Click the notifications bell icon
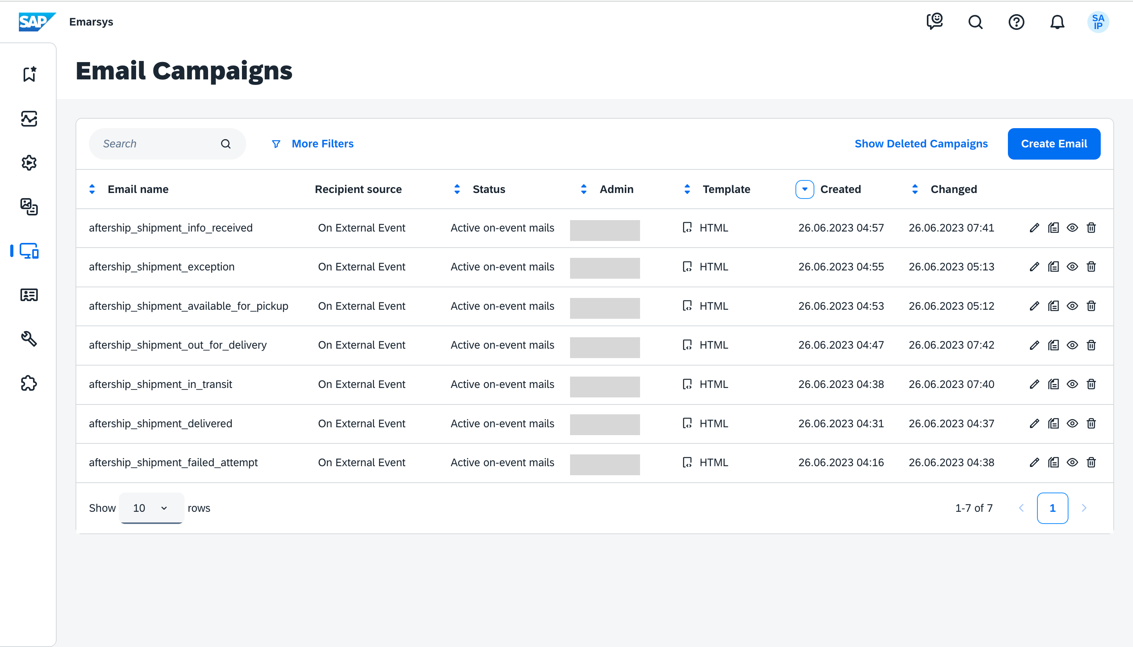1133x647 pixels. pyautogui.click(x=1057, y=22)
